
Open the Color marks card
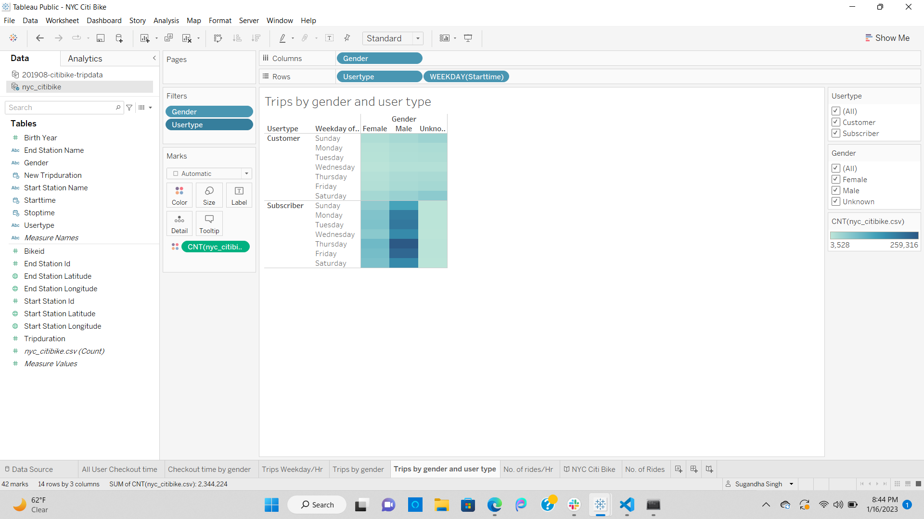coord(180,196)
